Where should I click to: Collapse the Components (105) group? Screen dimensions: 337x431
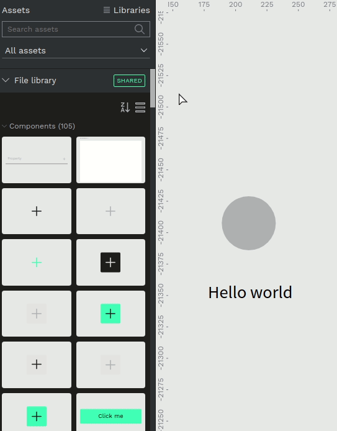coord(4,126)
